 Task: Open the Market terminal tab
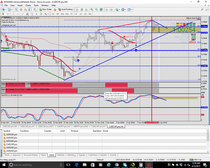tap(72, 155)
